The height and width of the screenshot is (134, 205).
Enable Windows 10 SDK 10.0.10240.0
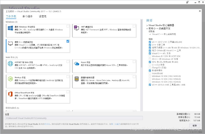tap(150, 82)
